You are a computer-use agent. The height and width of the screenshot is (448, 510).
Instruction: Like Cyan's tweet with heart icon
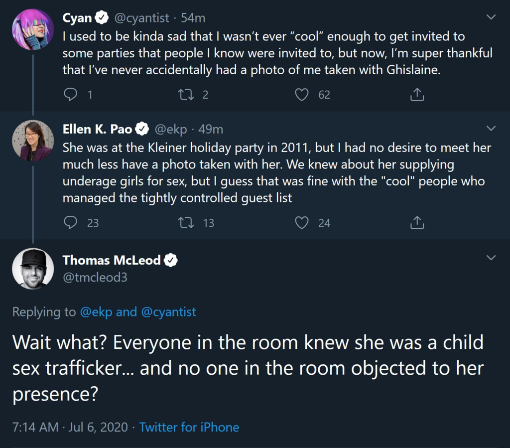coord(302,94)
